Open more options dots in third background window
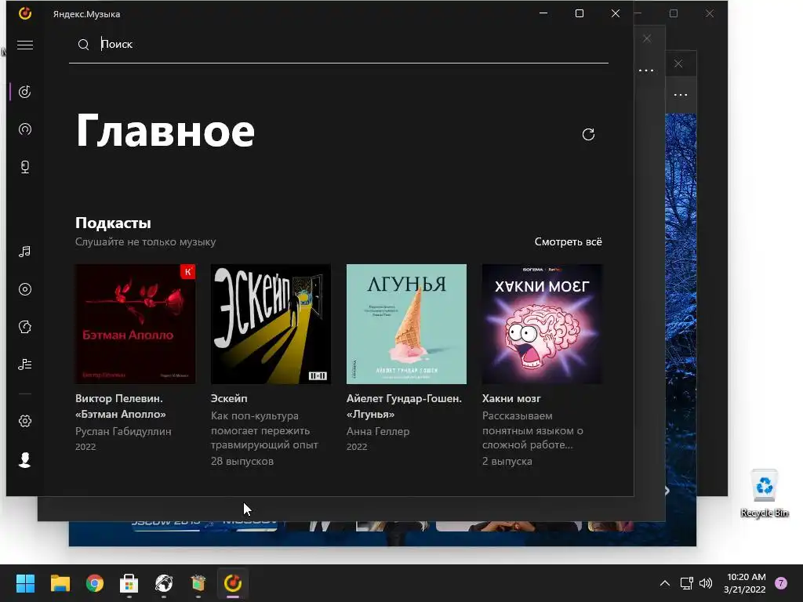 pyautogui.click(x=681, y=95)
